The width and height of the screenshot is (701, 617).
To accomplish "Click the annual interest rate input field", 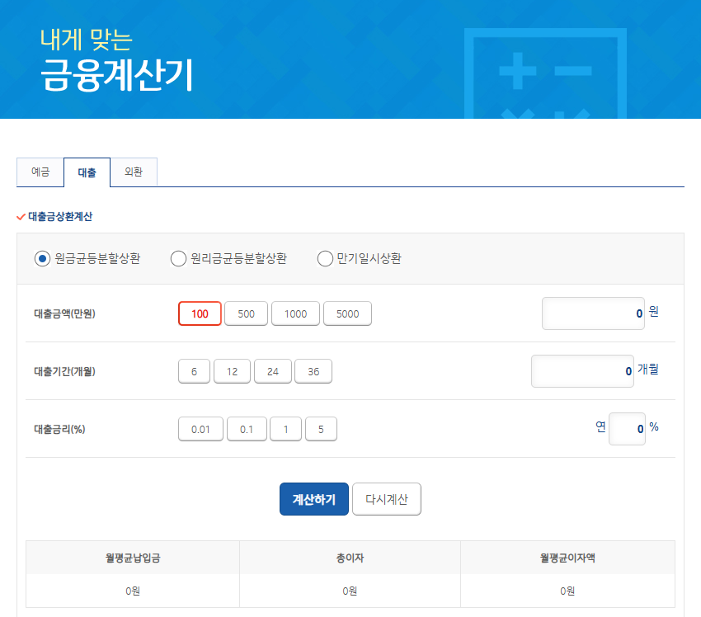I will [627, 429].
